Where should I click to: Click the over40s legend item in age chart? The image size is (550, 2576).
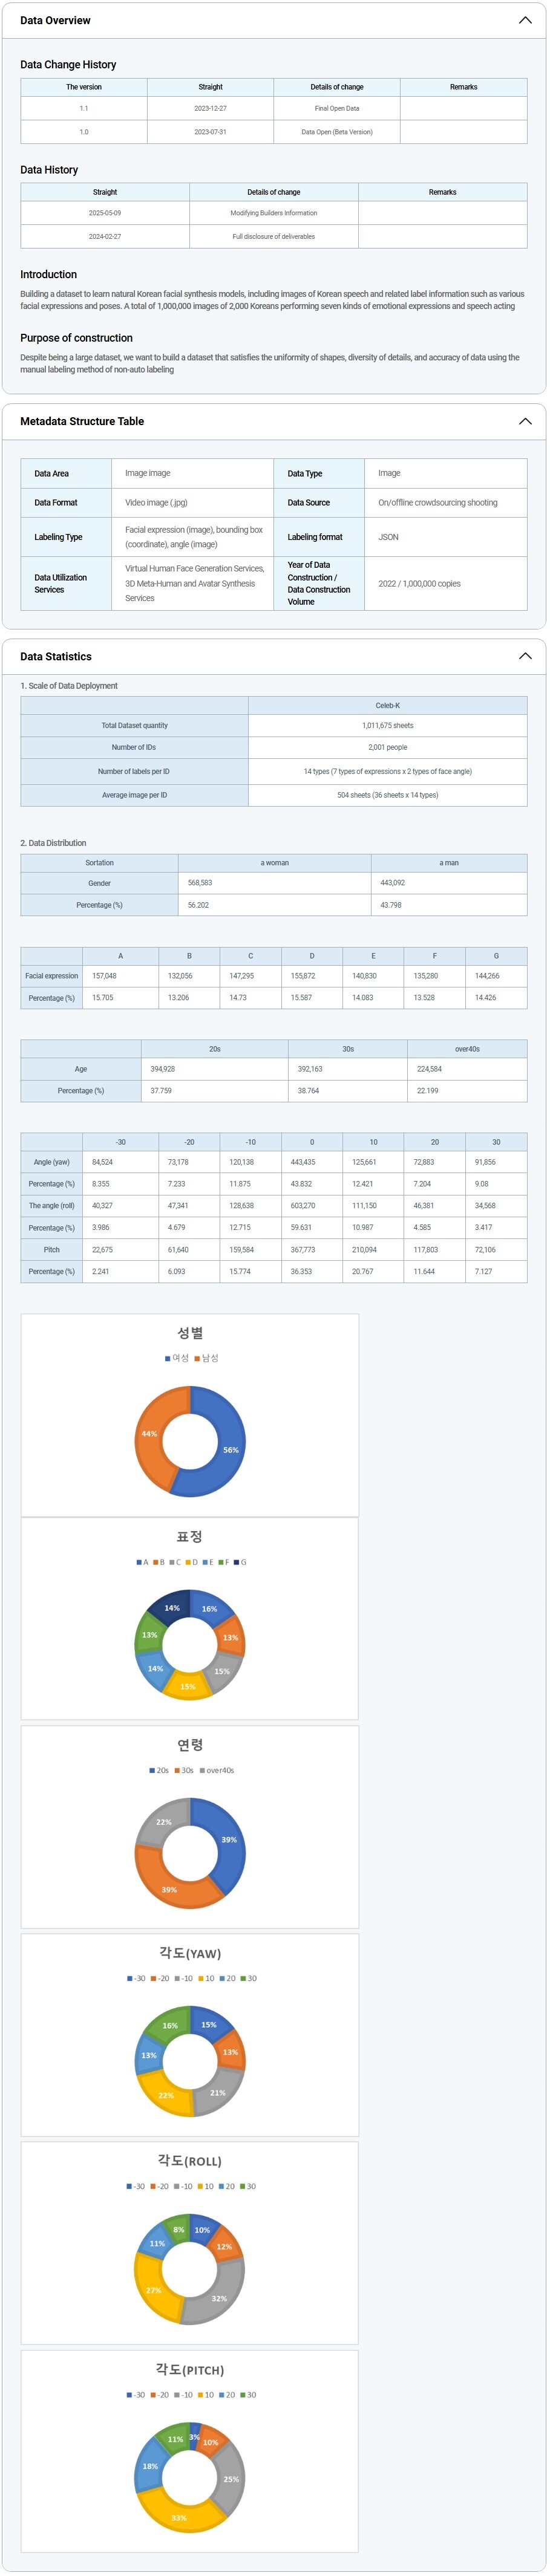coord(217,1770)
